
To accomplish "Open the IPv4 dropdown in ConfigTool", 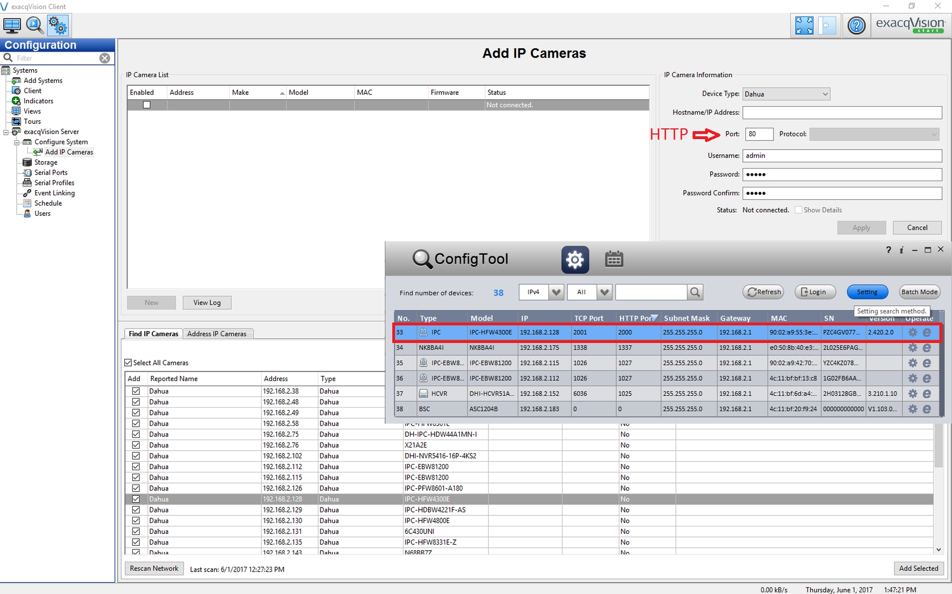I will click(555, 292).
